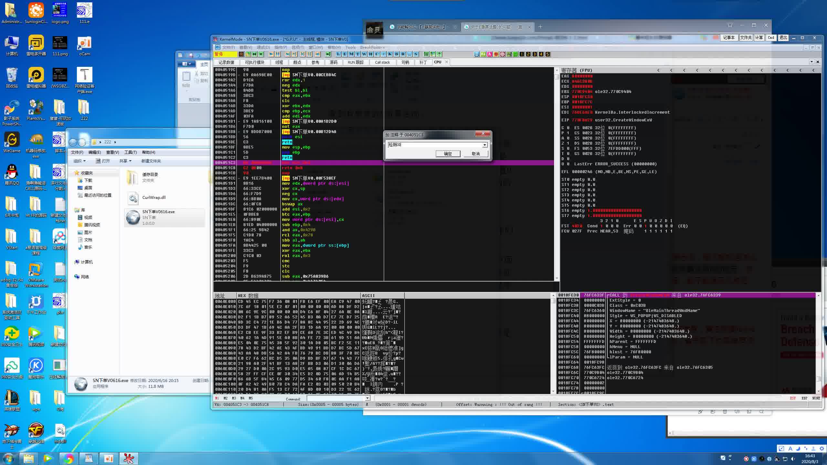
Task: Click the Pause execution toolbar icon
Action: coord(277,54)
